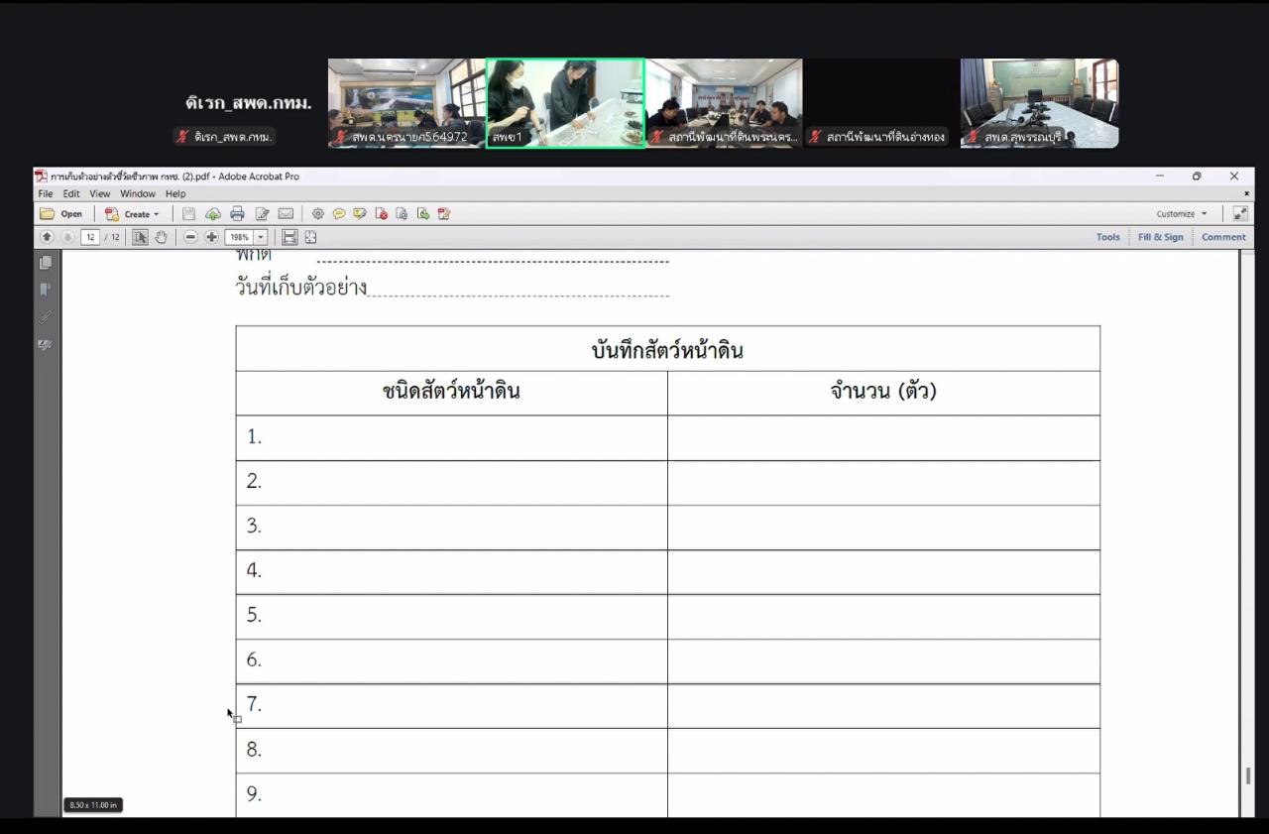Screen dimensions: 1269x834
Task: Open the Attachments paperclip panel
Action: click(46, 317)
